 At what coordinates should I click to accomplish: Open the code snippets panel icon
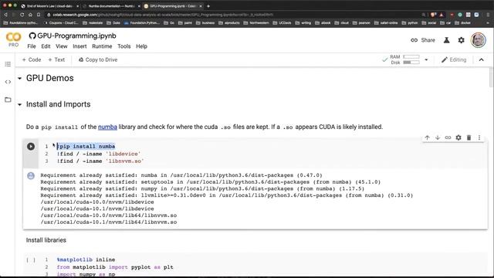pyautogui.click(x=8, y=82)
